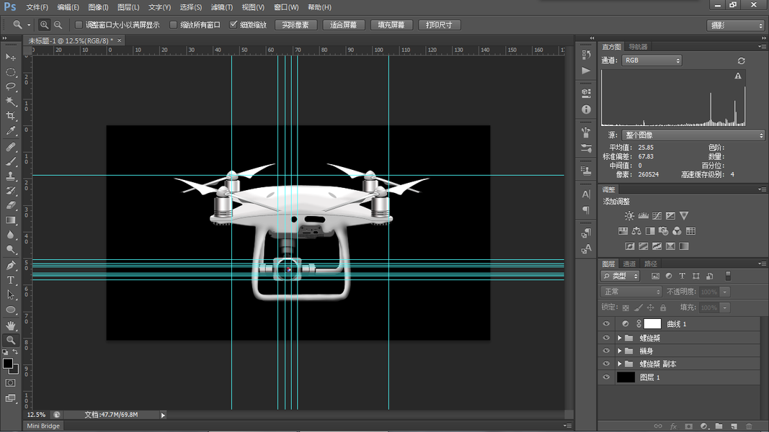Add a Curves adjustment from panel
This screenshot has height=432, width=769.
click(x=657, y=215)
